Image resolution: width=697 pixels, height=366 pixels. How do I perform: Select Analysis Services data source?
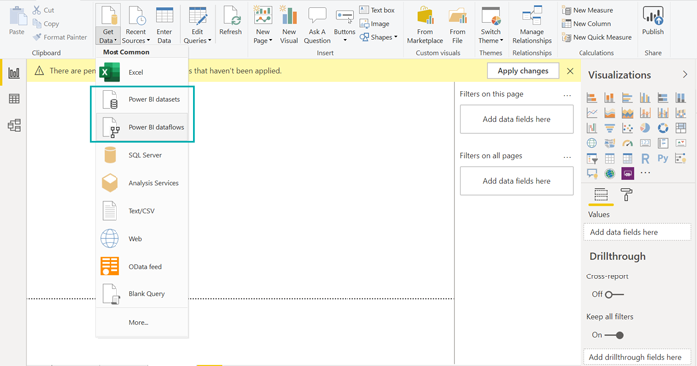[141, 183]
